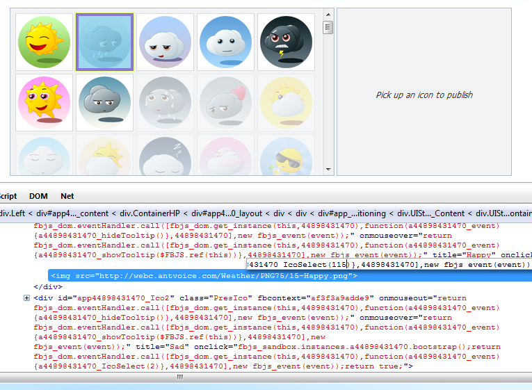The image size is (532, 390).
Task: Pick the angry black thunder cloud icon
Action: tap(286, 42)
